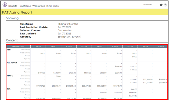Click the $242.00 BDL invoice cell

click(x=103, y=92)
